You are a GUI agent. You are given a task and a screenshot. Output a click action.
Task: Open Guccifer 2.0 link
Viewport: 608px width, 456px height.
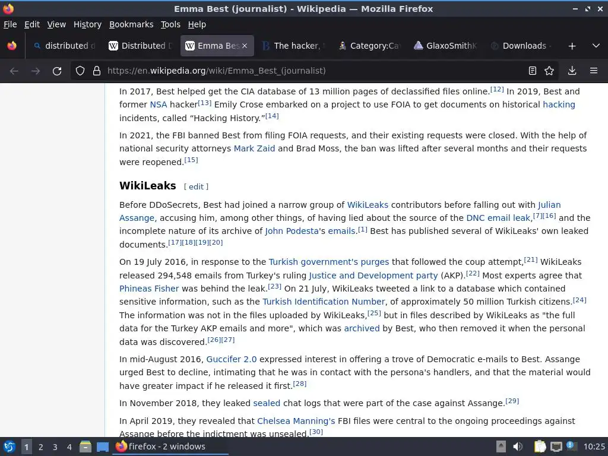[231, 359]
